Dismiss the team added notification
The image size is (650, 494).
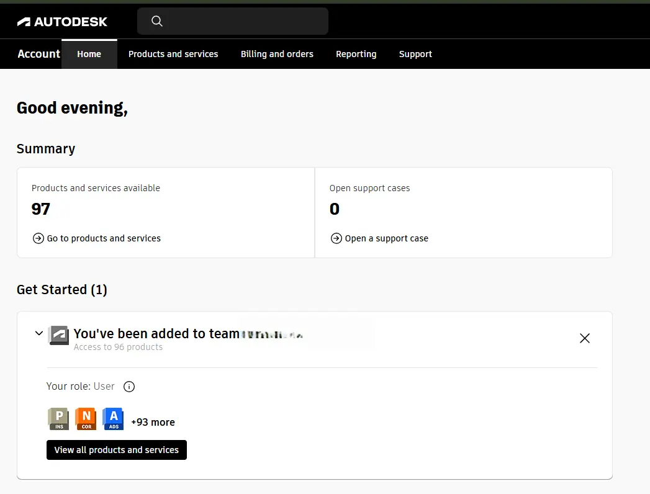tap(584, 338)
